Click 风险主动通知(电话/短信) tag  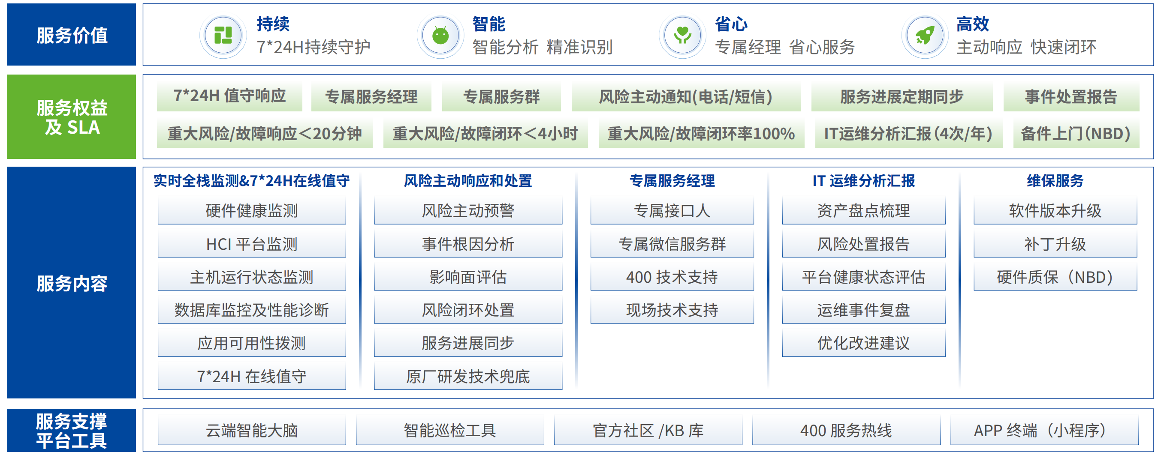pyautogui.click(x=686, y=96)
